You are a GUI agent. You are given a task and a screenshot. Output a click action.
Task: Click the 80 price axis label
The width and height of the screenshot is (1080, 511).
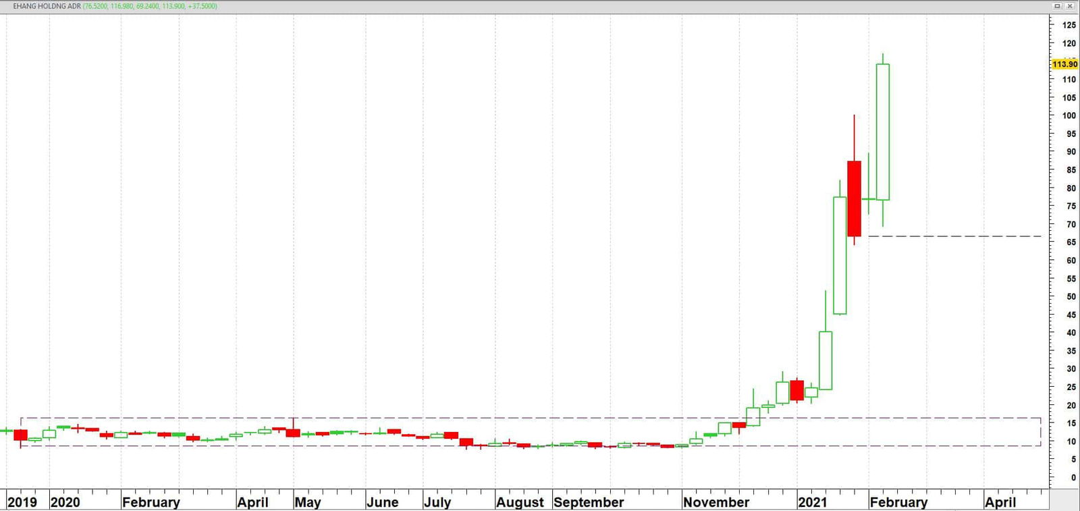pos(1071,188)
